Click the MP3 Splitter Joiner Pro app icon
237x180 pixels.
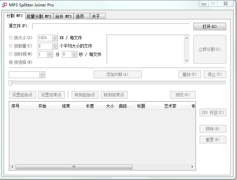[4, 5]
